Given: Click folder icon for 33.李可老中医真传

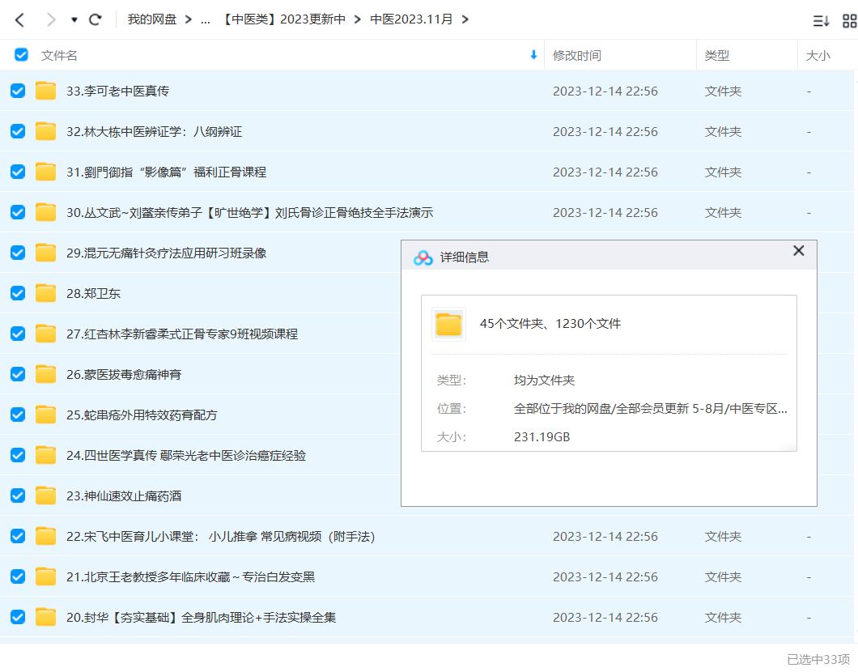Looking at the screenshot, I should tap(46, 91).
